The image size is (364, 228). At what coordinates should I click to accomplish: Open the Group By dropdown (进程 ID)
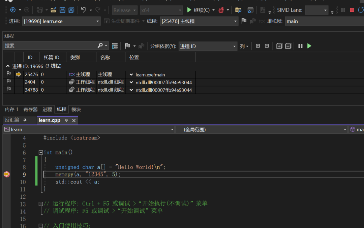(x=208, y=46)
